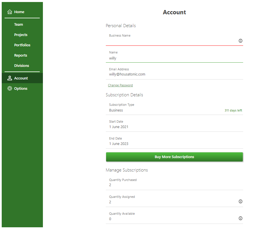258x229 pixels.
Task: Click info icon for Quantity Assigned
Action: tap(241, 202)
